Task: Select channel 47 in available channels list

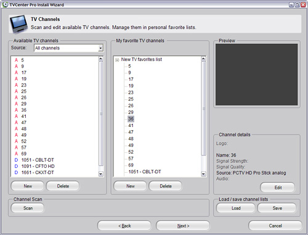Action: pyautogui.click(x=24, y=122)
